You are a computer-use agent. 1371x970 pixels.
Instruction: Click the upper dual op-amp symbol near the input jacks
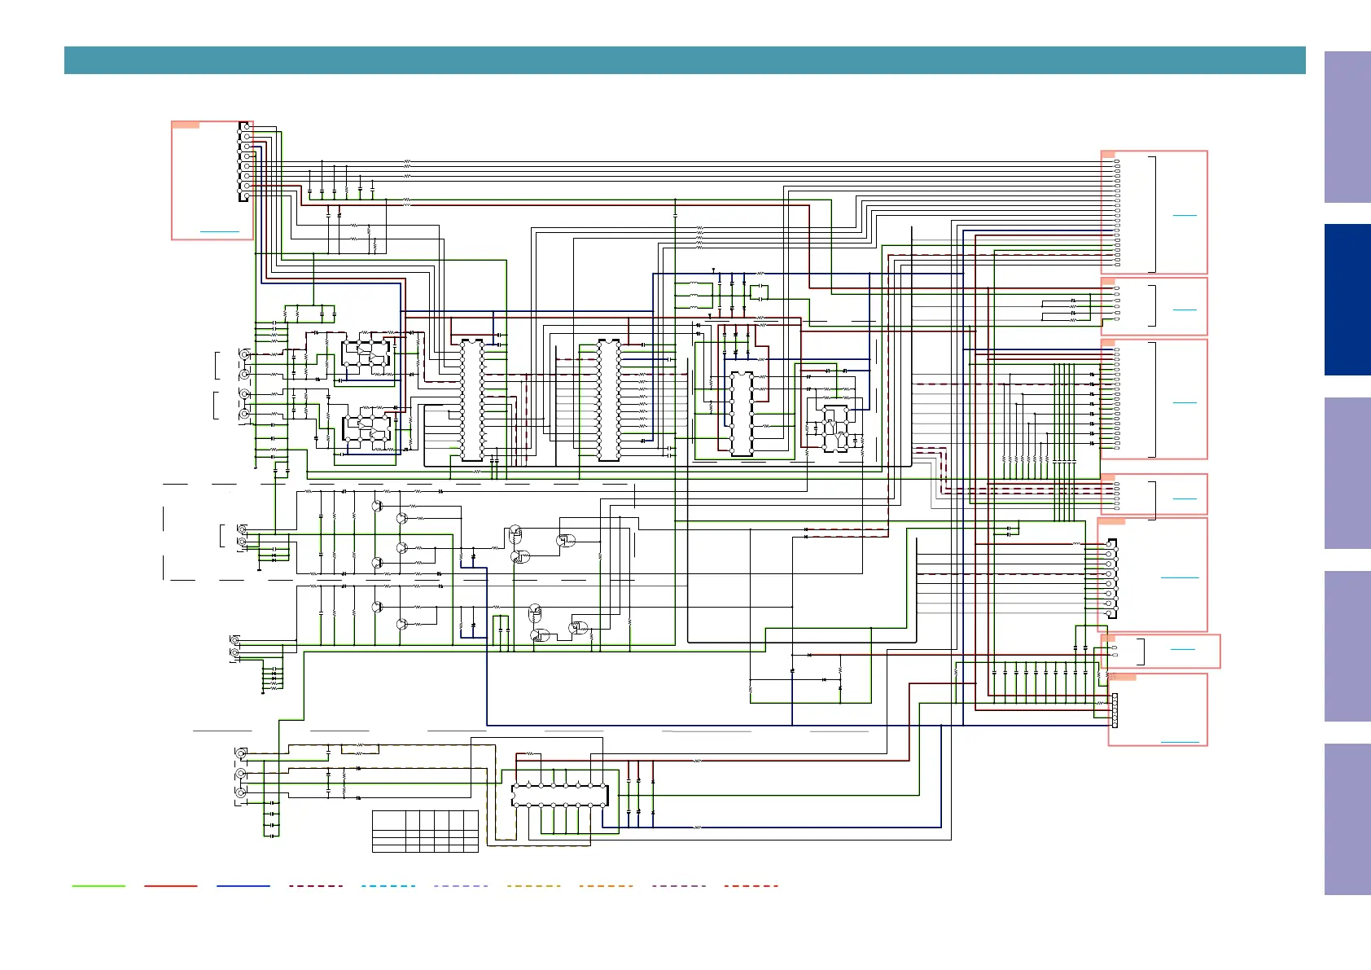[x=366, y=354]
